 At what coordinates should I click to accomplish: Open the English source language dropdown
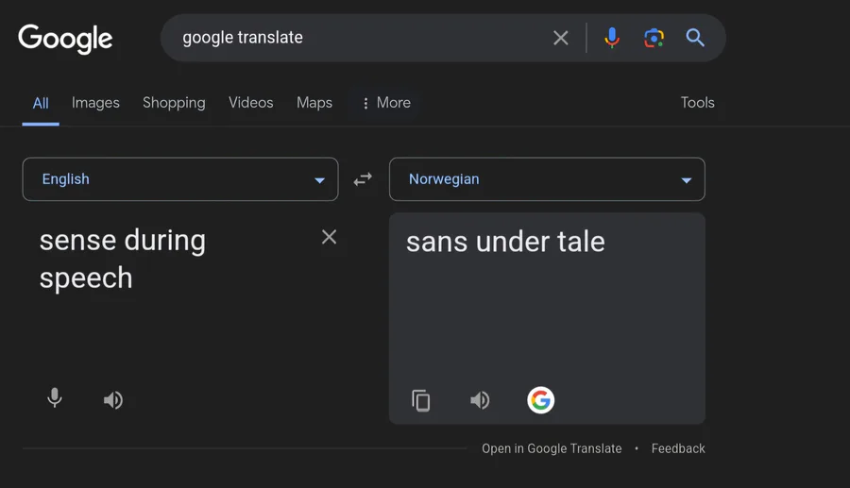click(x=180, y=179)
